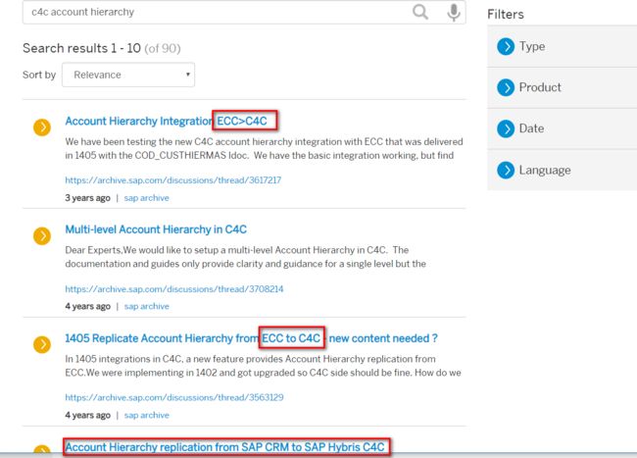The height and width of the screenshot is (458, 637).
Task: Open 1405 Replicate Account Hierarchy from ECC to C4C result
Action: coord(252,338)
